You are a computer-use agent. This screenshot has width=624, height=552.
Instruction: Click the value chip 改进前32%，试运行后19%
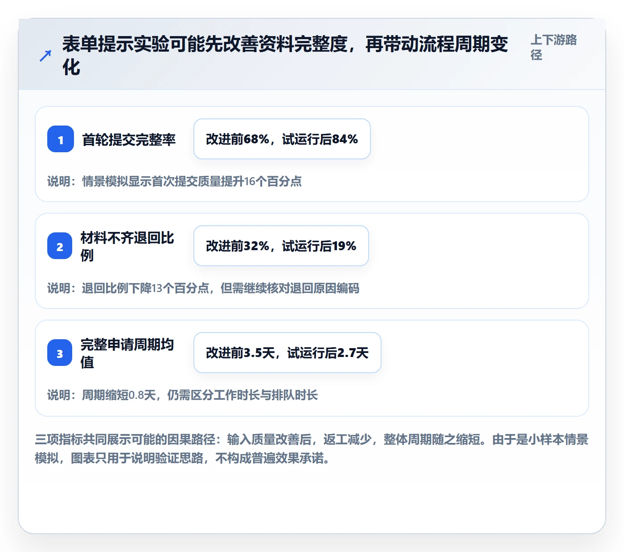(281, 246)
